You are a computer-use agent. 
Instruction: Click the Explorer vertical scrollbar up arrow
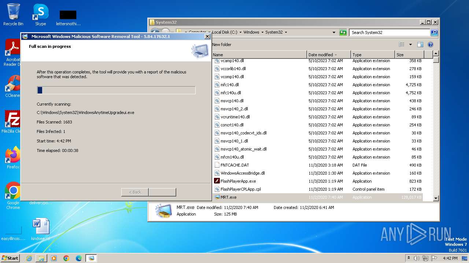click(436, 54)
